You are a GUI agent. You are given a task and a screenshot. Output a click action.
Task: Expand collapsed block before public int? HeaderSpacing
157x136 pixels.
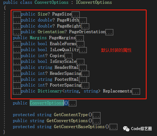17,74
